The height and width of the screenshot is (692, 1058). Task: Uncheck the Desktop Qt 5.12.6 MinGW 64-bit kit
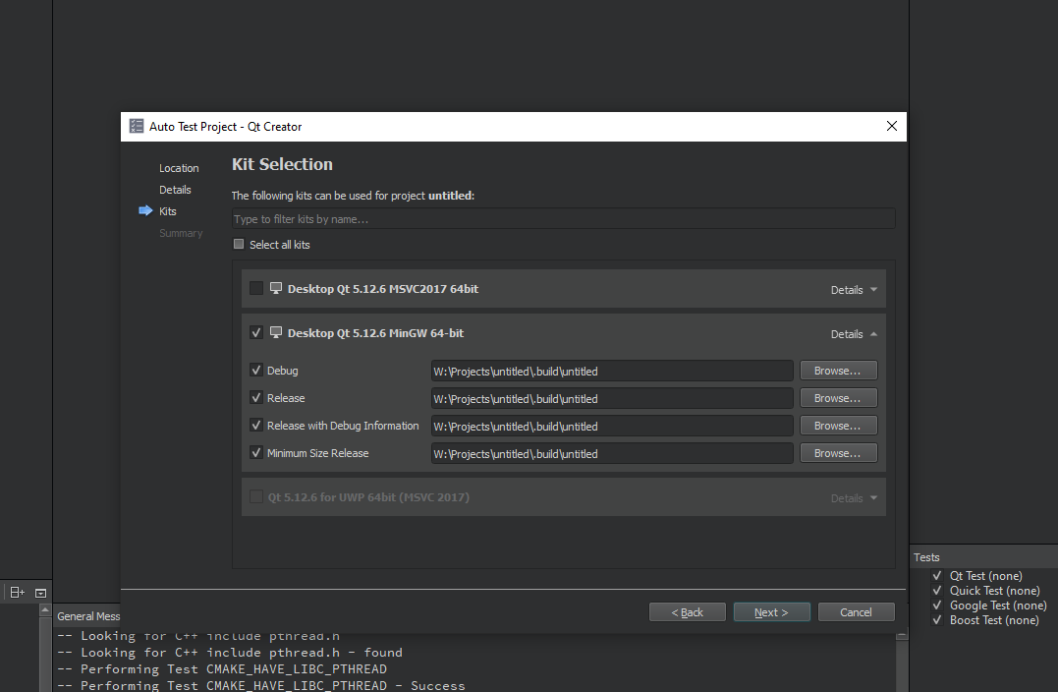(x=256, y=333)
